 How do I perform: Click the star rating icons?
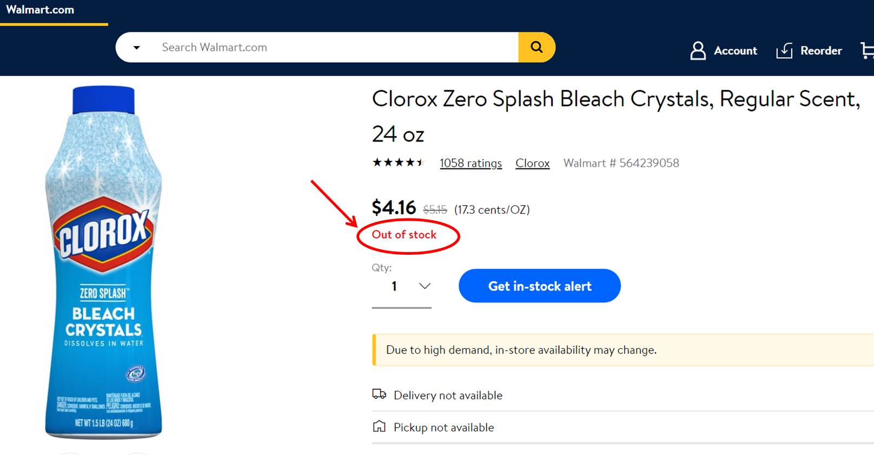pyautogui.click(x=398, y=162)
